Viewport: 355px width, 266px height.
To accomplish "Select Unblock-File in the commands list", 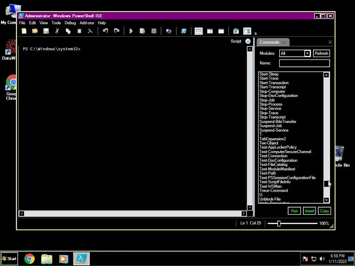I will click(270, 199).
